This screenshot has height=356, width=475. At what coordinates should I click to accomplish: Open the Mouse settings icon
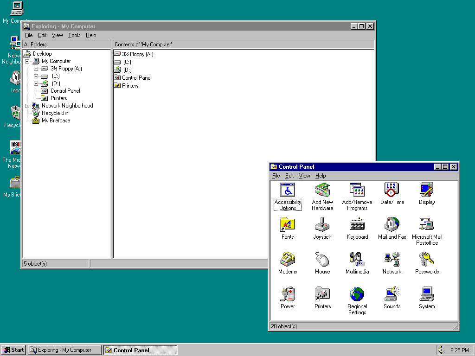[322, 260]
